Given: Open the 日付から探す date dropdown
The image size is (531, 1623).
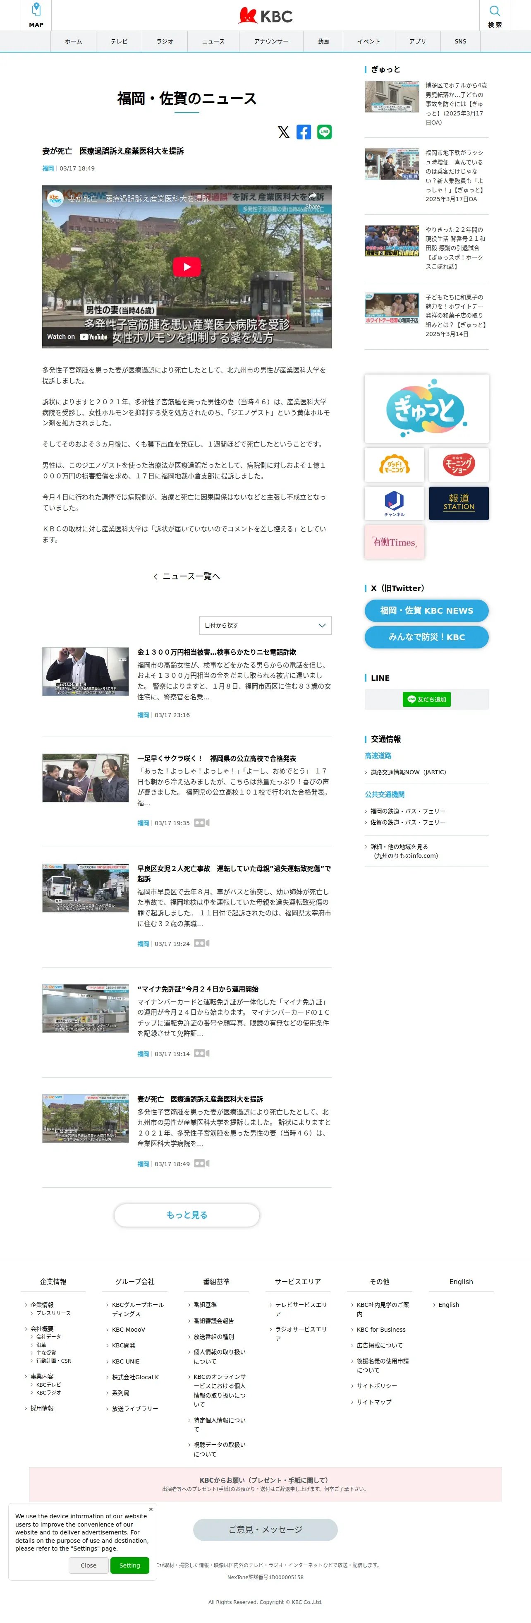Looking at the screenshot, I should coord(265,625).
